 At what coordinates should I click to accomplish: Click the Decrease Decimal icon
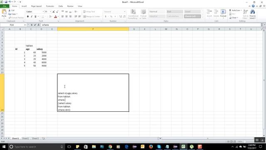click(124, 17)
